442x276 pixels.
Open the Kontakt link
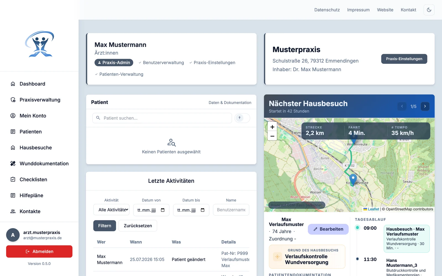coord(408,10)
